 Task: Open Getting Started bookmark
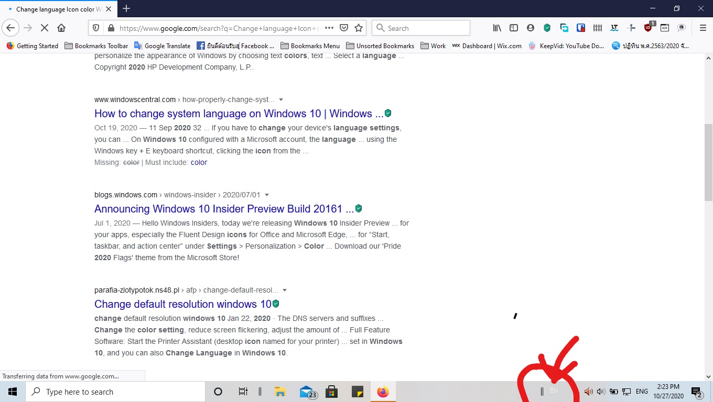tap(33, 46)
